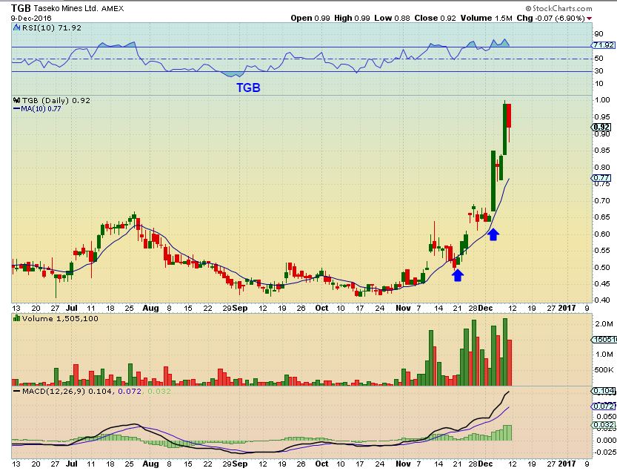Click the 0.072 signal tag on right axis
This screenshot has height=471, width=617.
point(604,406)
